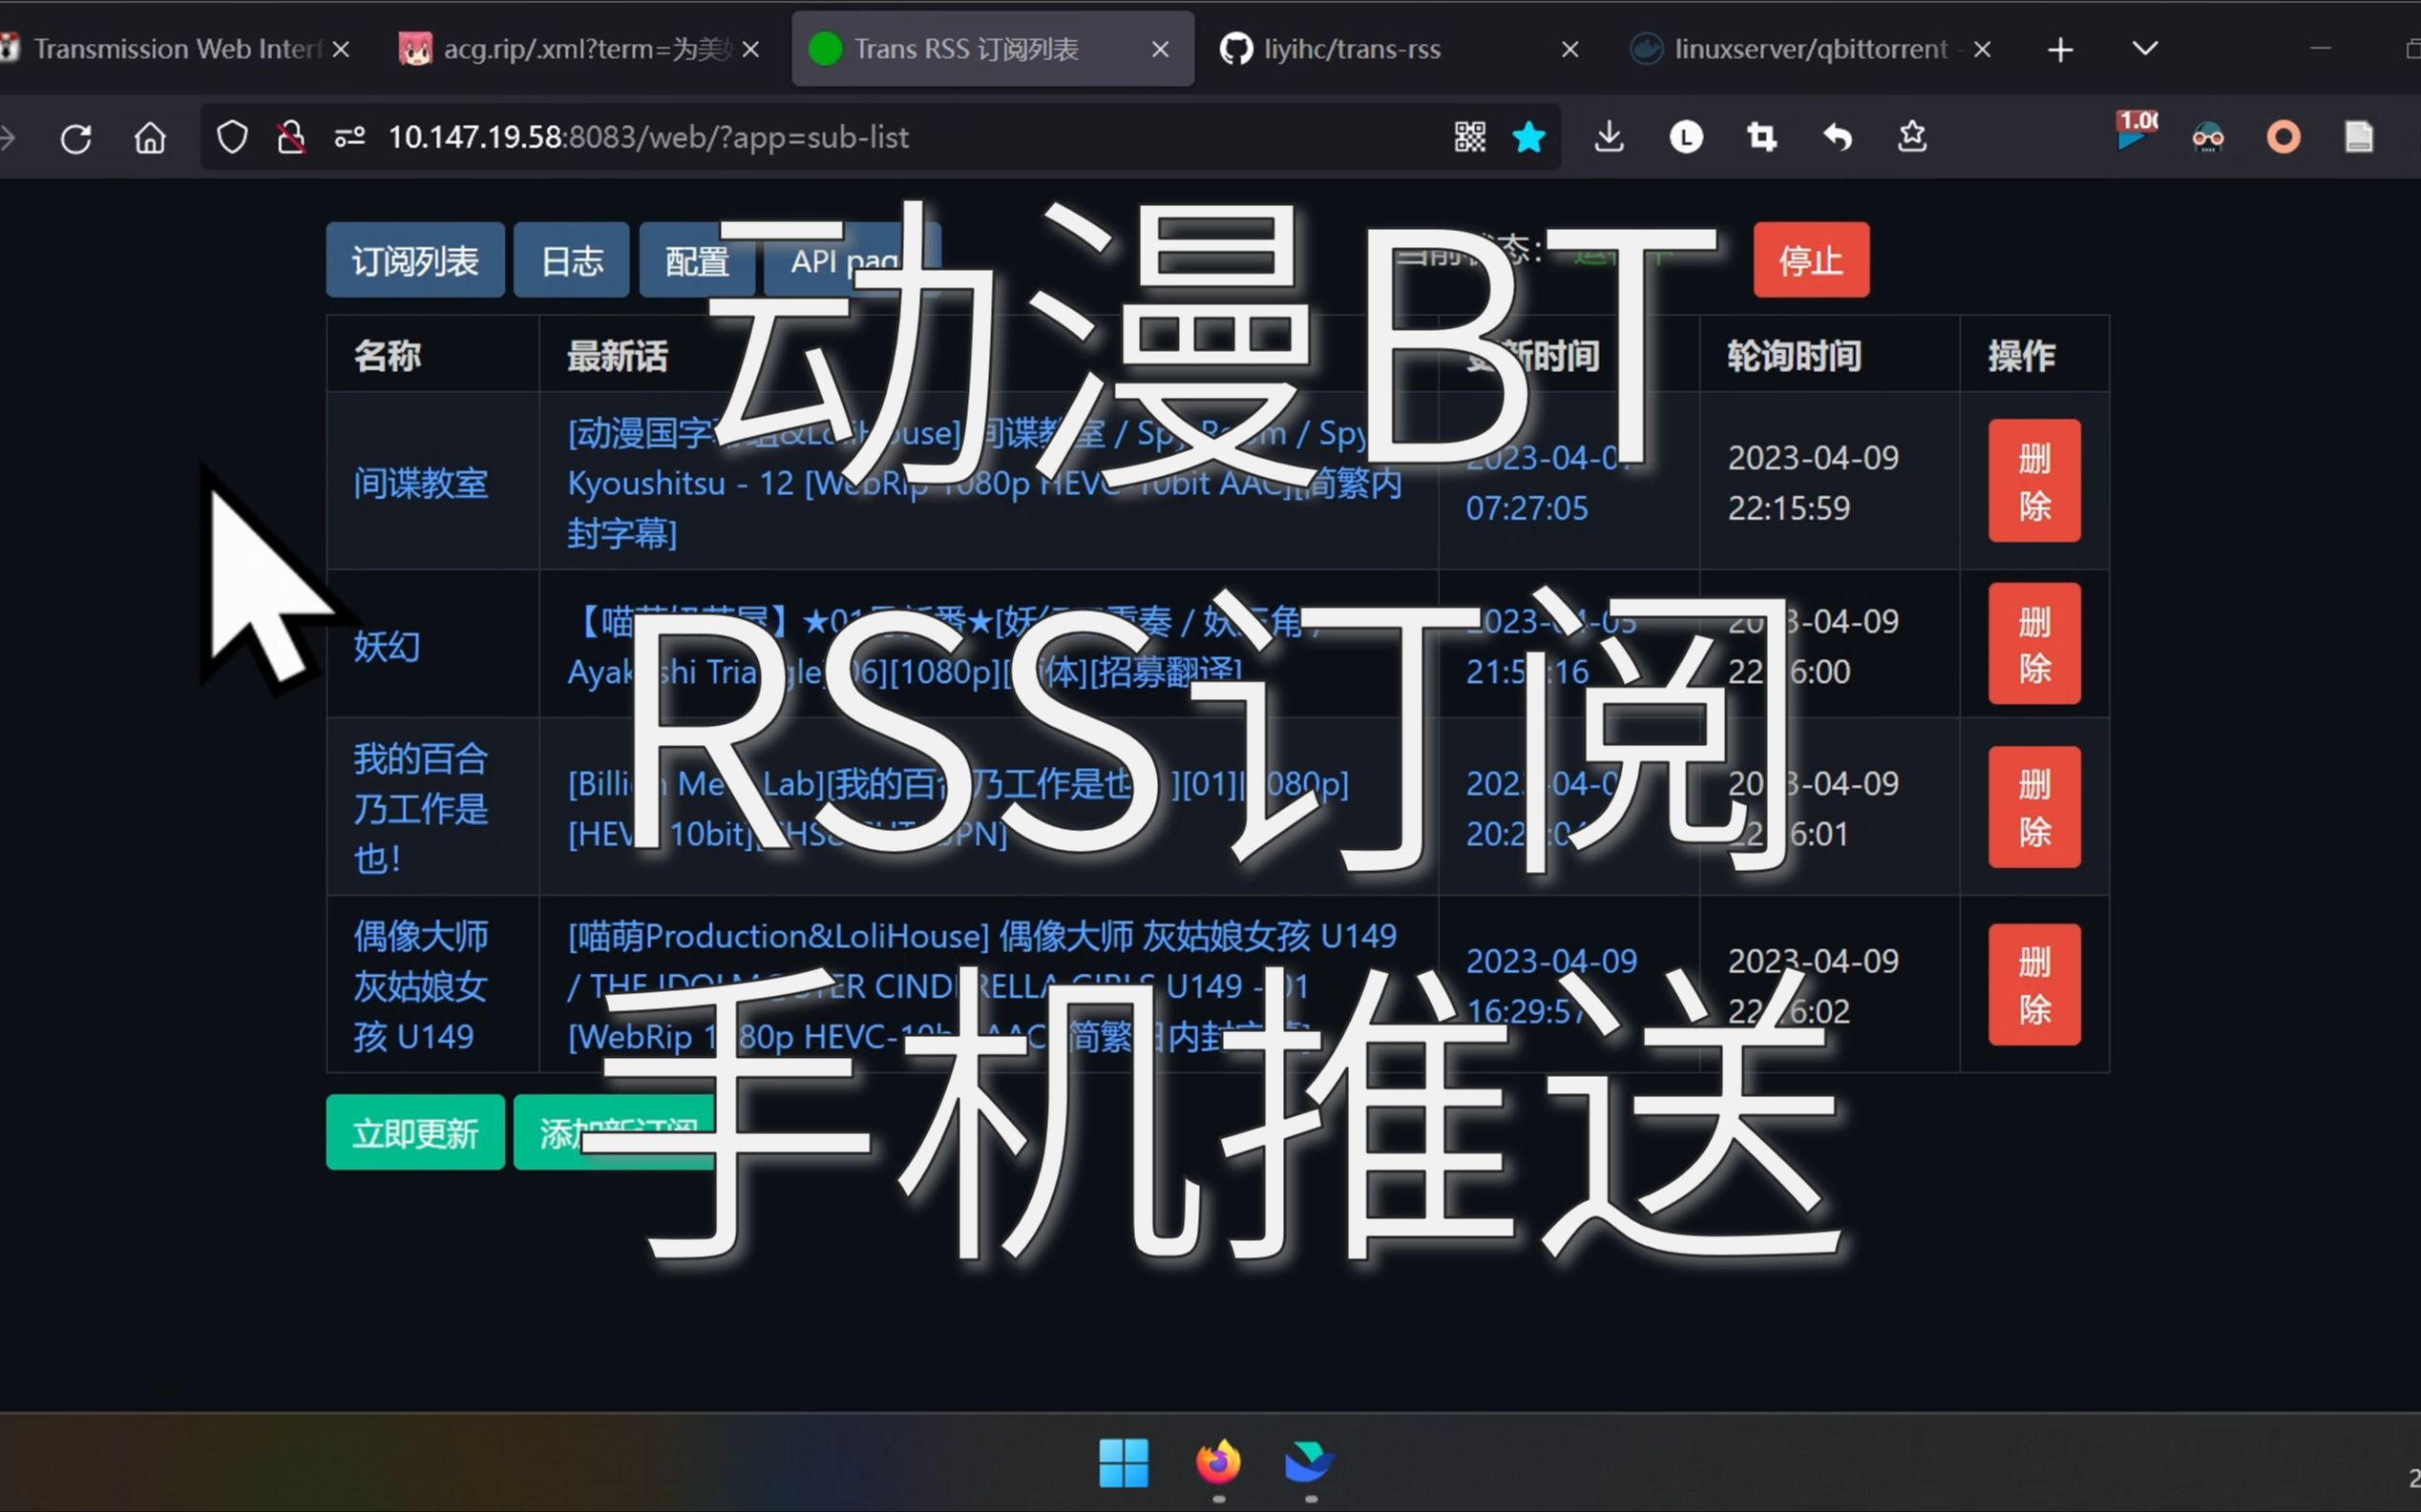This screenshot has height=1512, width=2421.
Task: Open the blue bird app on taskbar
Action: (x=1309, y=1463)
